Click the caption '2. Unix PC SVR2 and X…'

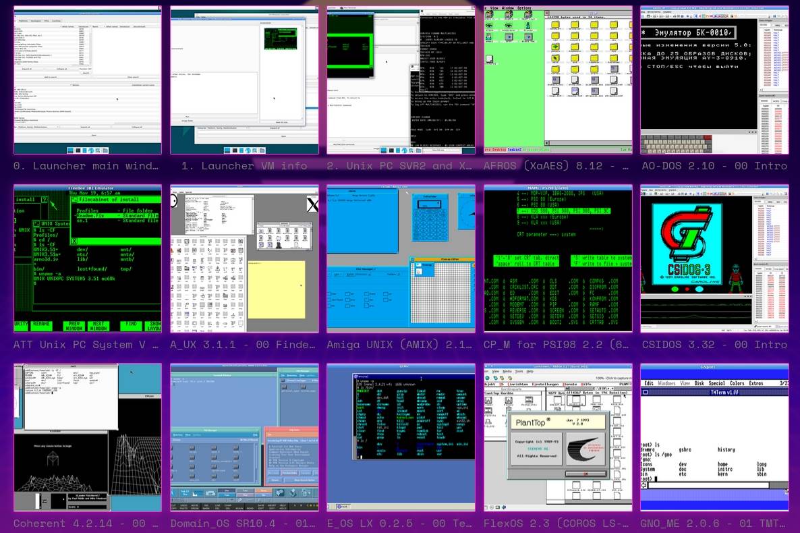pos(399,166)
